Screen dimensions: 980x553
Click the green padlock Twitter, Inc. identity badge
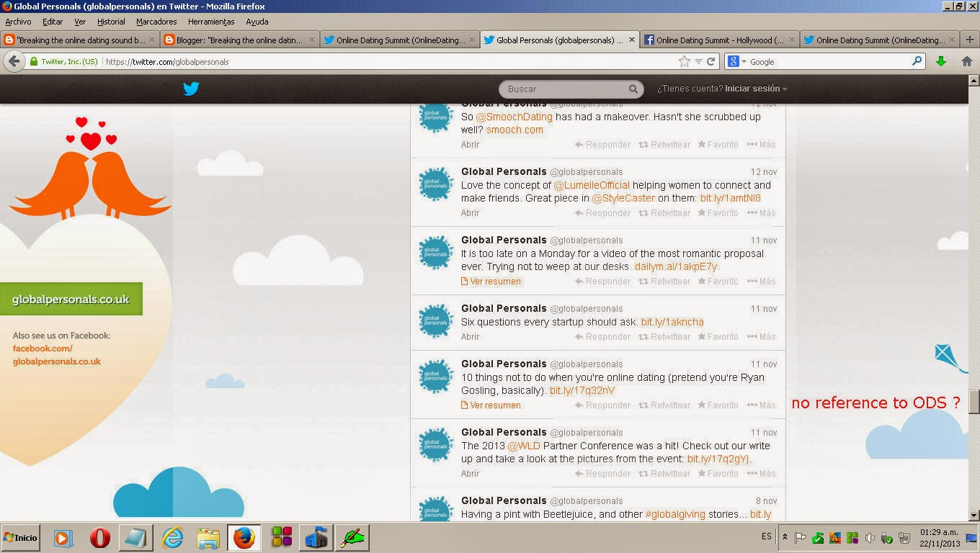pyautogui.click(x=63, y=62)
